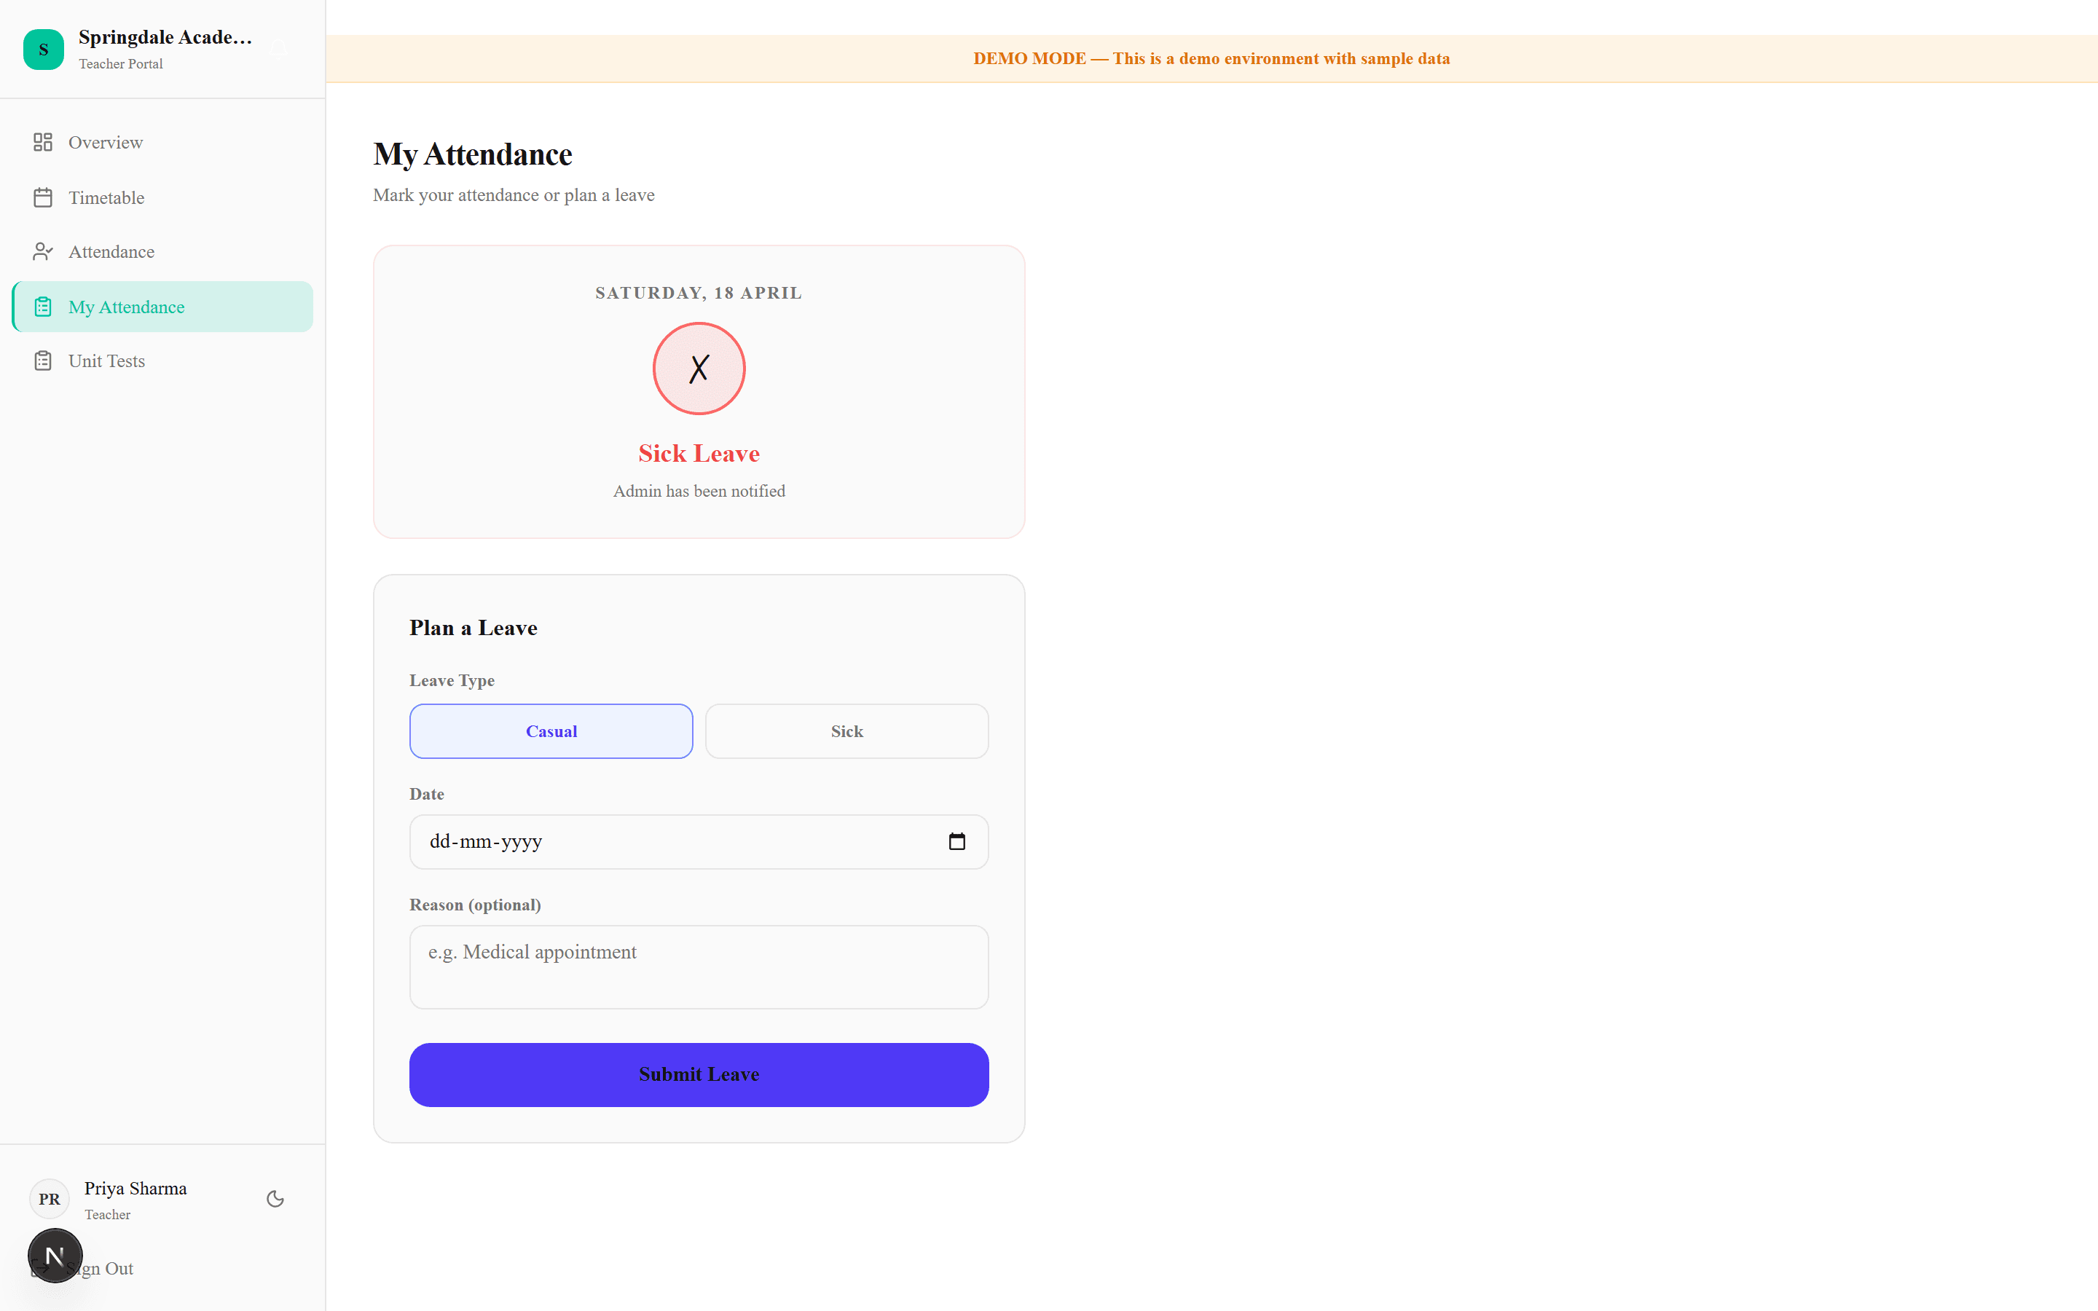Select the Timetable calendar icon
Viewport: 2098px width, 1311px height.
click(44, 197)
